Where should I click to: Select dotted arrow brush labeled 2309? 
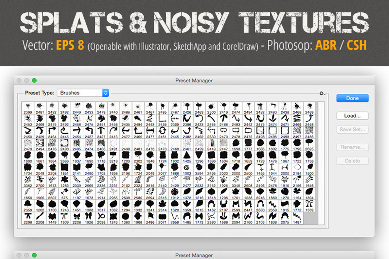coord(175,120)
